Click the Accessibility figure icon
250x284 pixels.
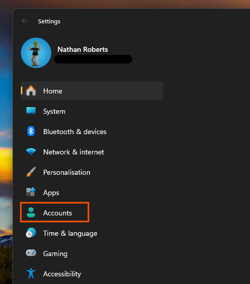[31, 273]
